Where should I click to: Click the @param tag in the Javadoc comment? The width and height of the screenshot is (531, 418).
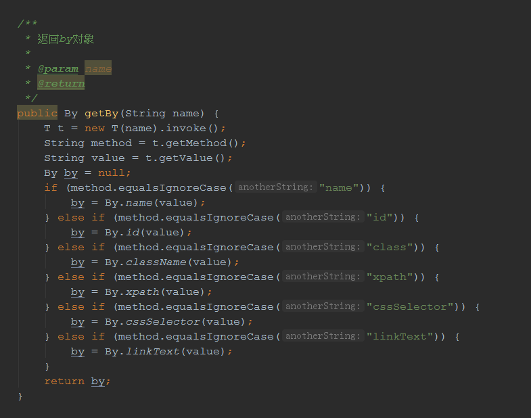pyautogui.click(x=57, y=69)
